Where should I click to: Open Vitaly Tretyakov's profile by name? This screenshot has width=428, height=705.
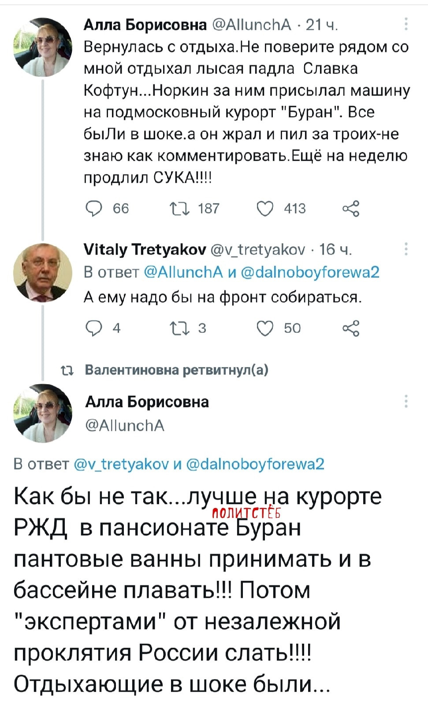tap(144, 250)
